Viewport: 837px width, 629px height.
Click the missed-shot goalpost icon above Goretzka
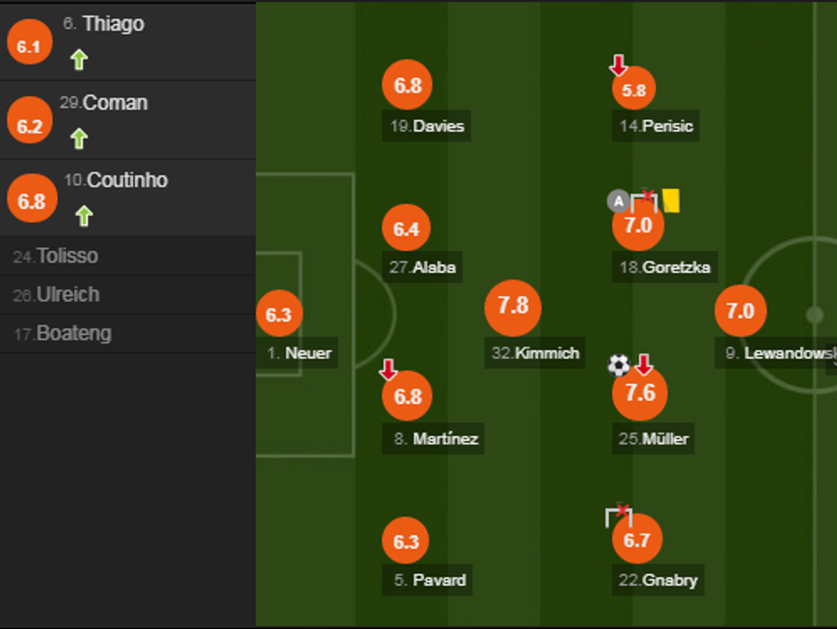click(x=644, y=202)
